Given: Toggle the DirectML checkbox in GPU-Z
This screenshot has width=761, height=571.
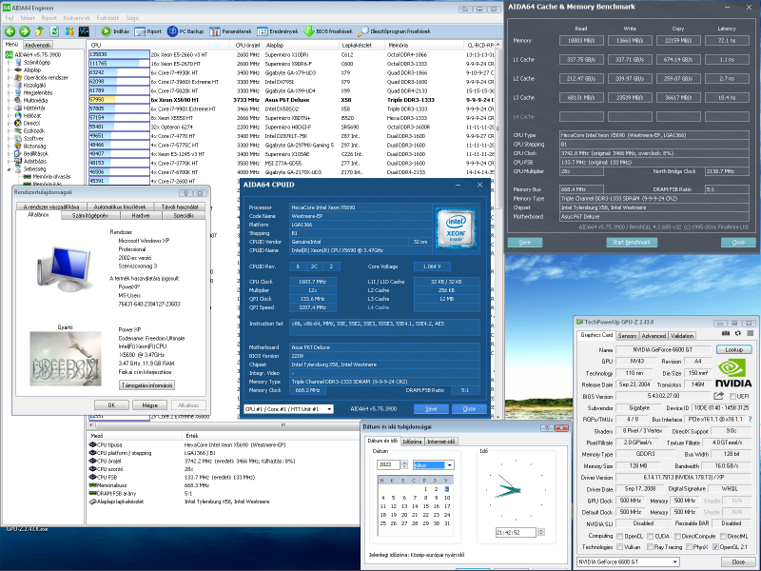Looking at the screenshot, I should (724, 536).
